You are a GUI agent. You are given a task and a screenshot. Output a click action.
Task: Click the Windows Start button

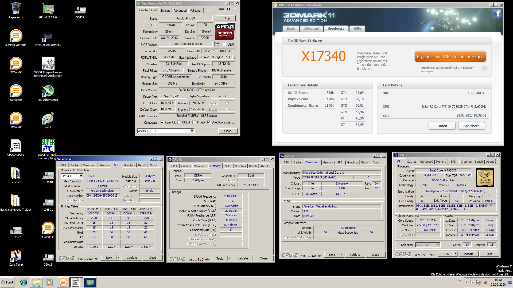click(7, 282)
